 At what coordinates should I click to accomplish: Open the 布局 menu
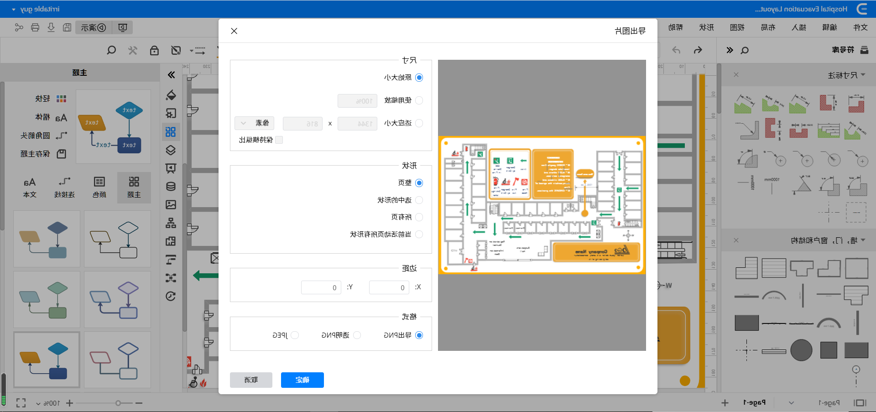tap(768, 27)
